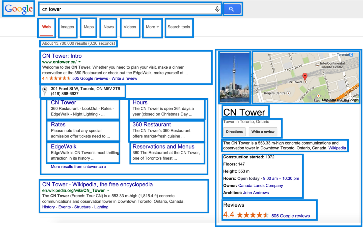The image size is (363, 227).
Task: Open the Videos tab
Action: pos(130,27)
